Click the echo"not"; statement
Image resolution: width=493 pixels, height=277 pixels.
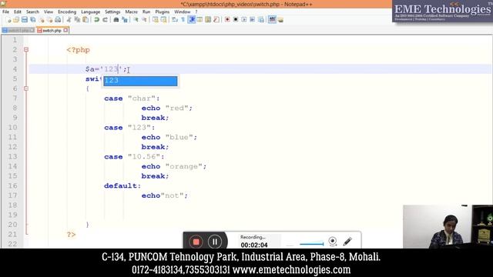pos(164,195)
